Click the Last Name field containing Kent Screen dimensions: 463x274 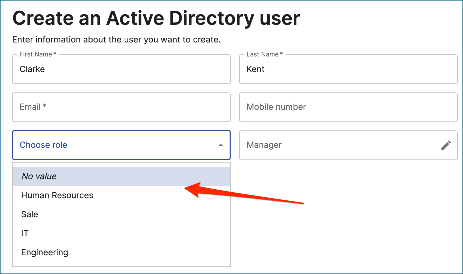click(348, 69)
